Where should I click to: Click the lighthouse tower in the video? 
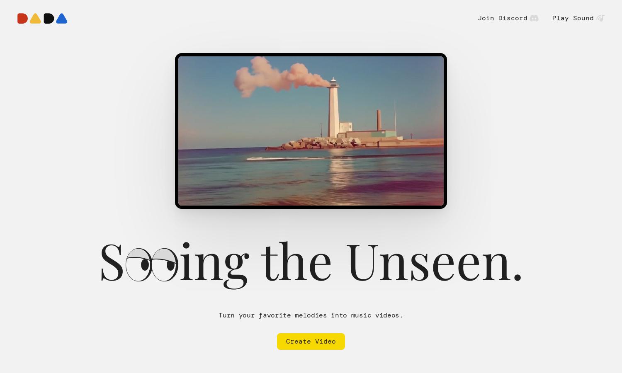(x=333, y=108)
